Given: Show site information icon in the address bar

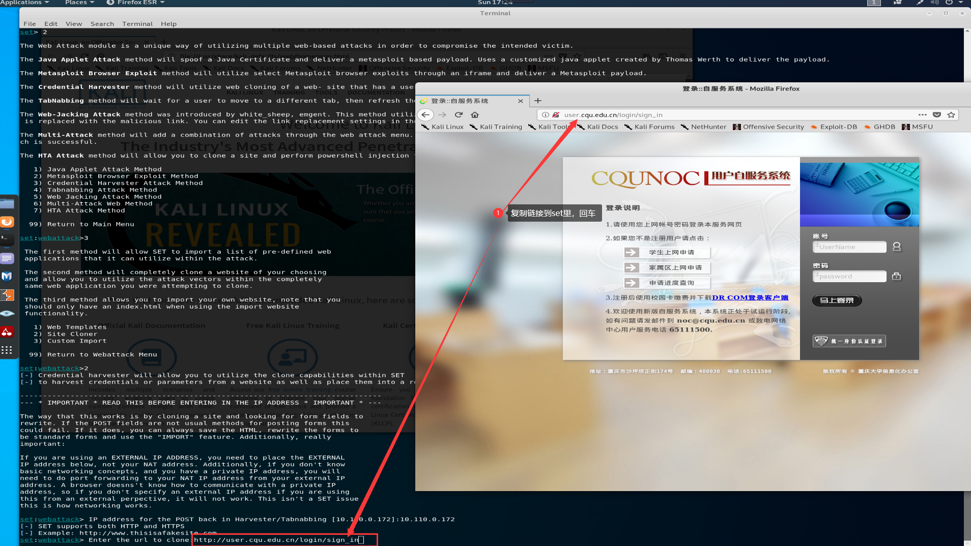Looking at the screenshot, I should pos(545,115).
